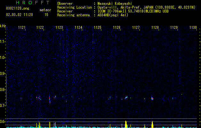Click the 1121 time axis marker
Screen dimensions: 201x128
pyautogui.click(x=22, y=28)
